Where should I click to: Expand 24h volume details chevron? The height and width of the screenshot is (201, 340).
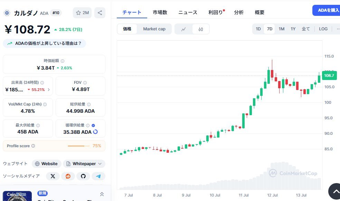pyautogui.click(x=49, y=90)
